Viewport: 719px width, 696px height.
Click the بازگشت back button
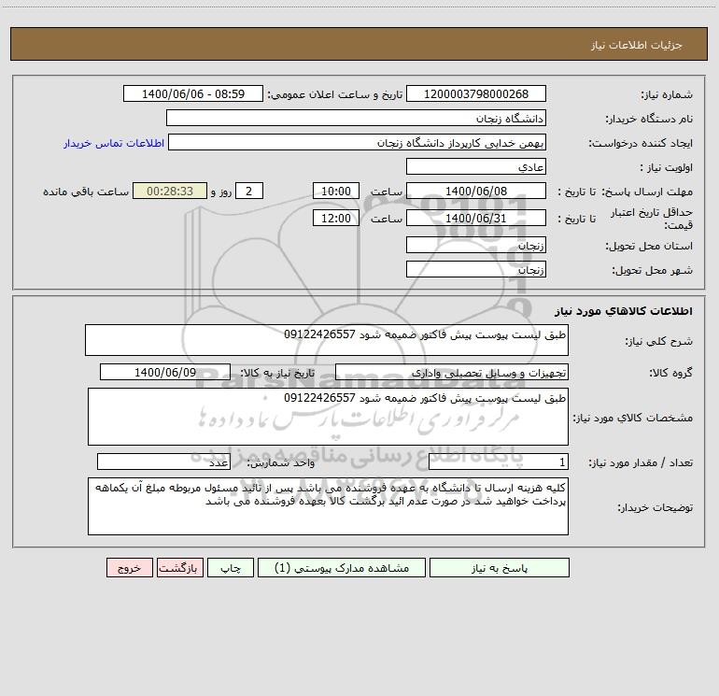coord(179,567)
